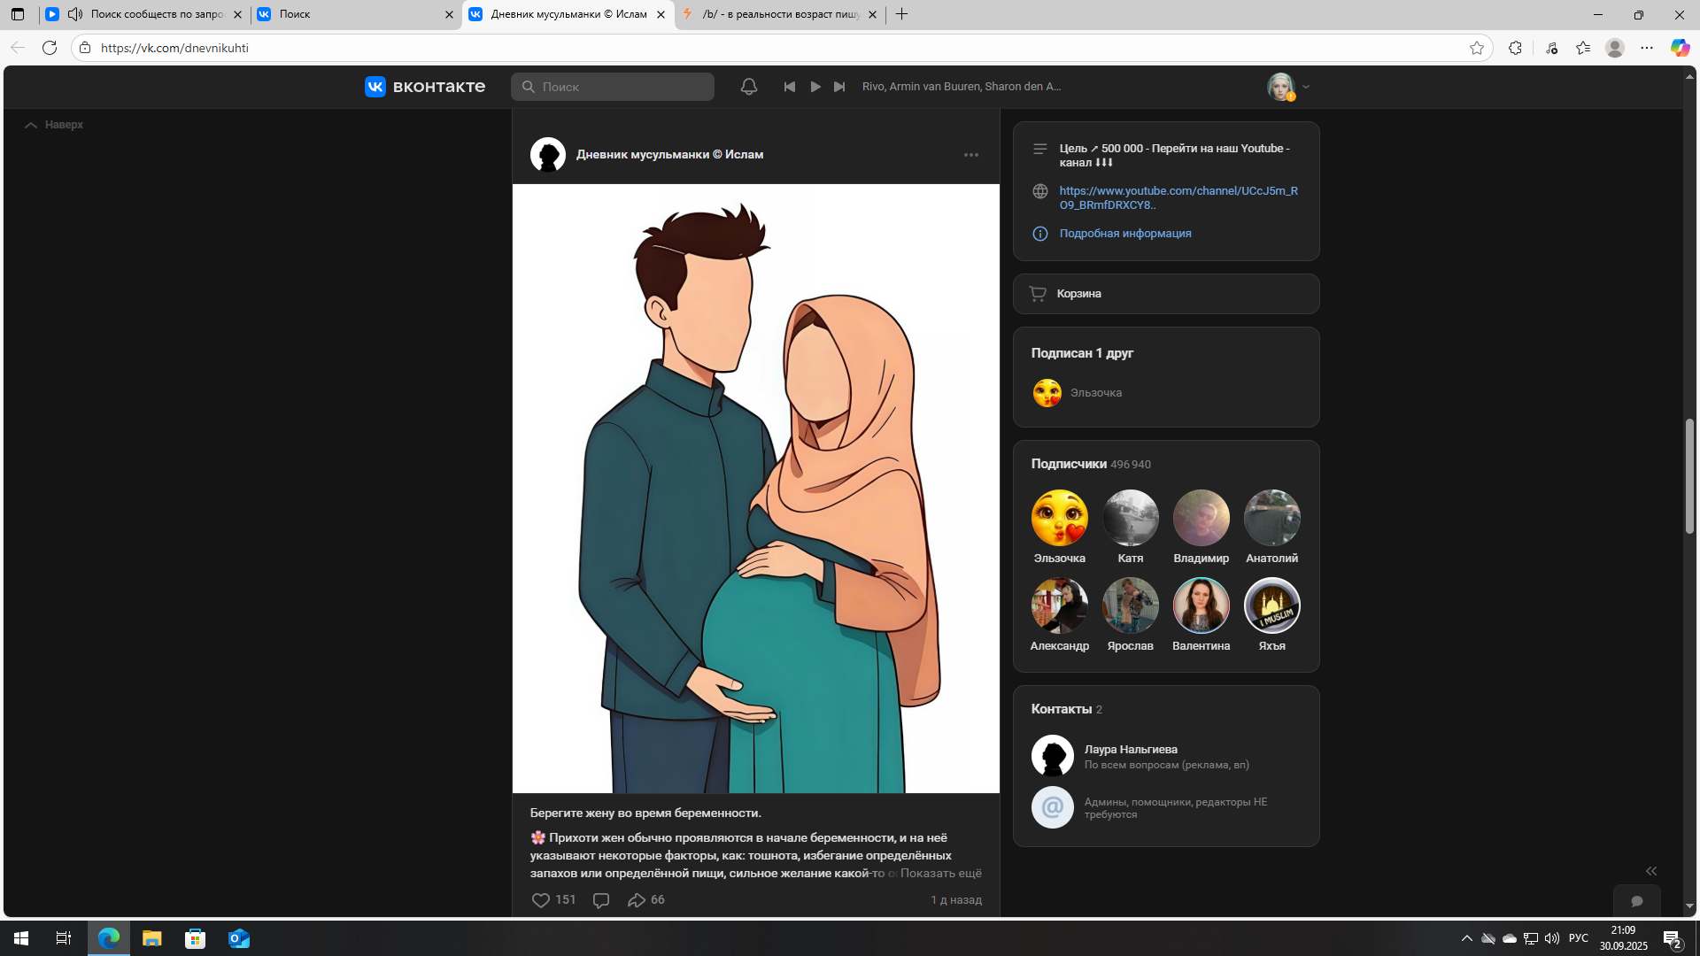Open Подробная информация link
The image size is (1700, 956).
pyautogui.click(x=1124, y=234)
